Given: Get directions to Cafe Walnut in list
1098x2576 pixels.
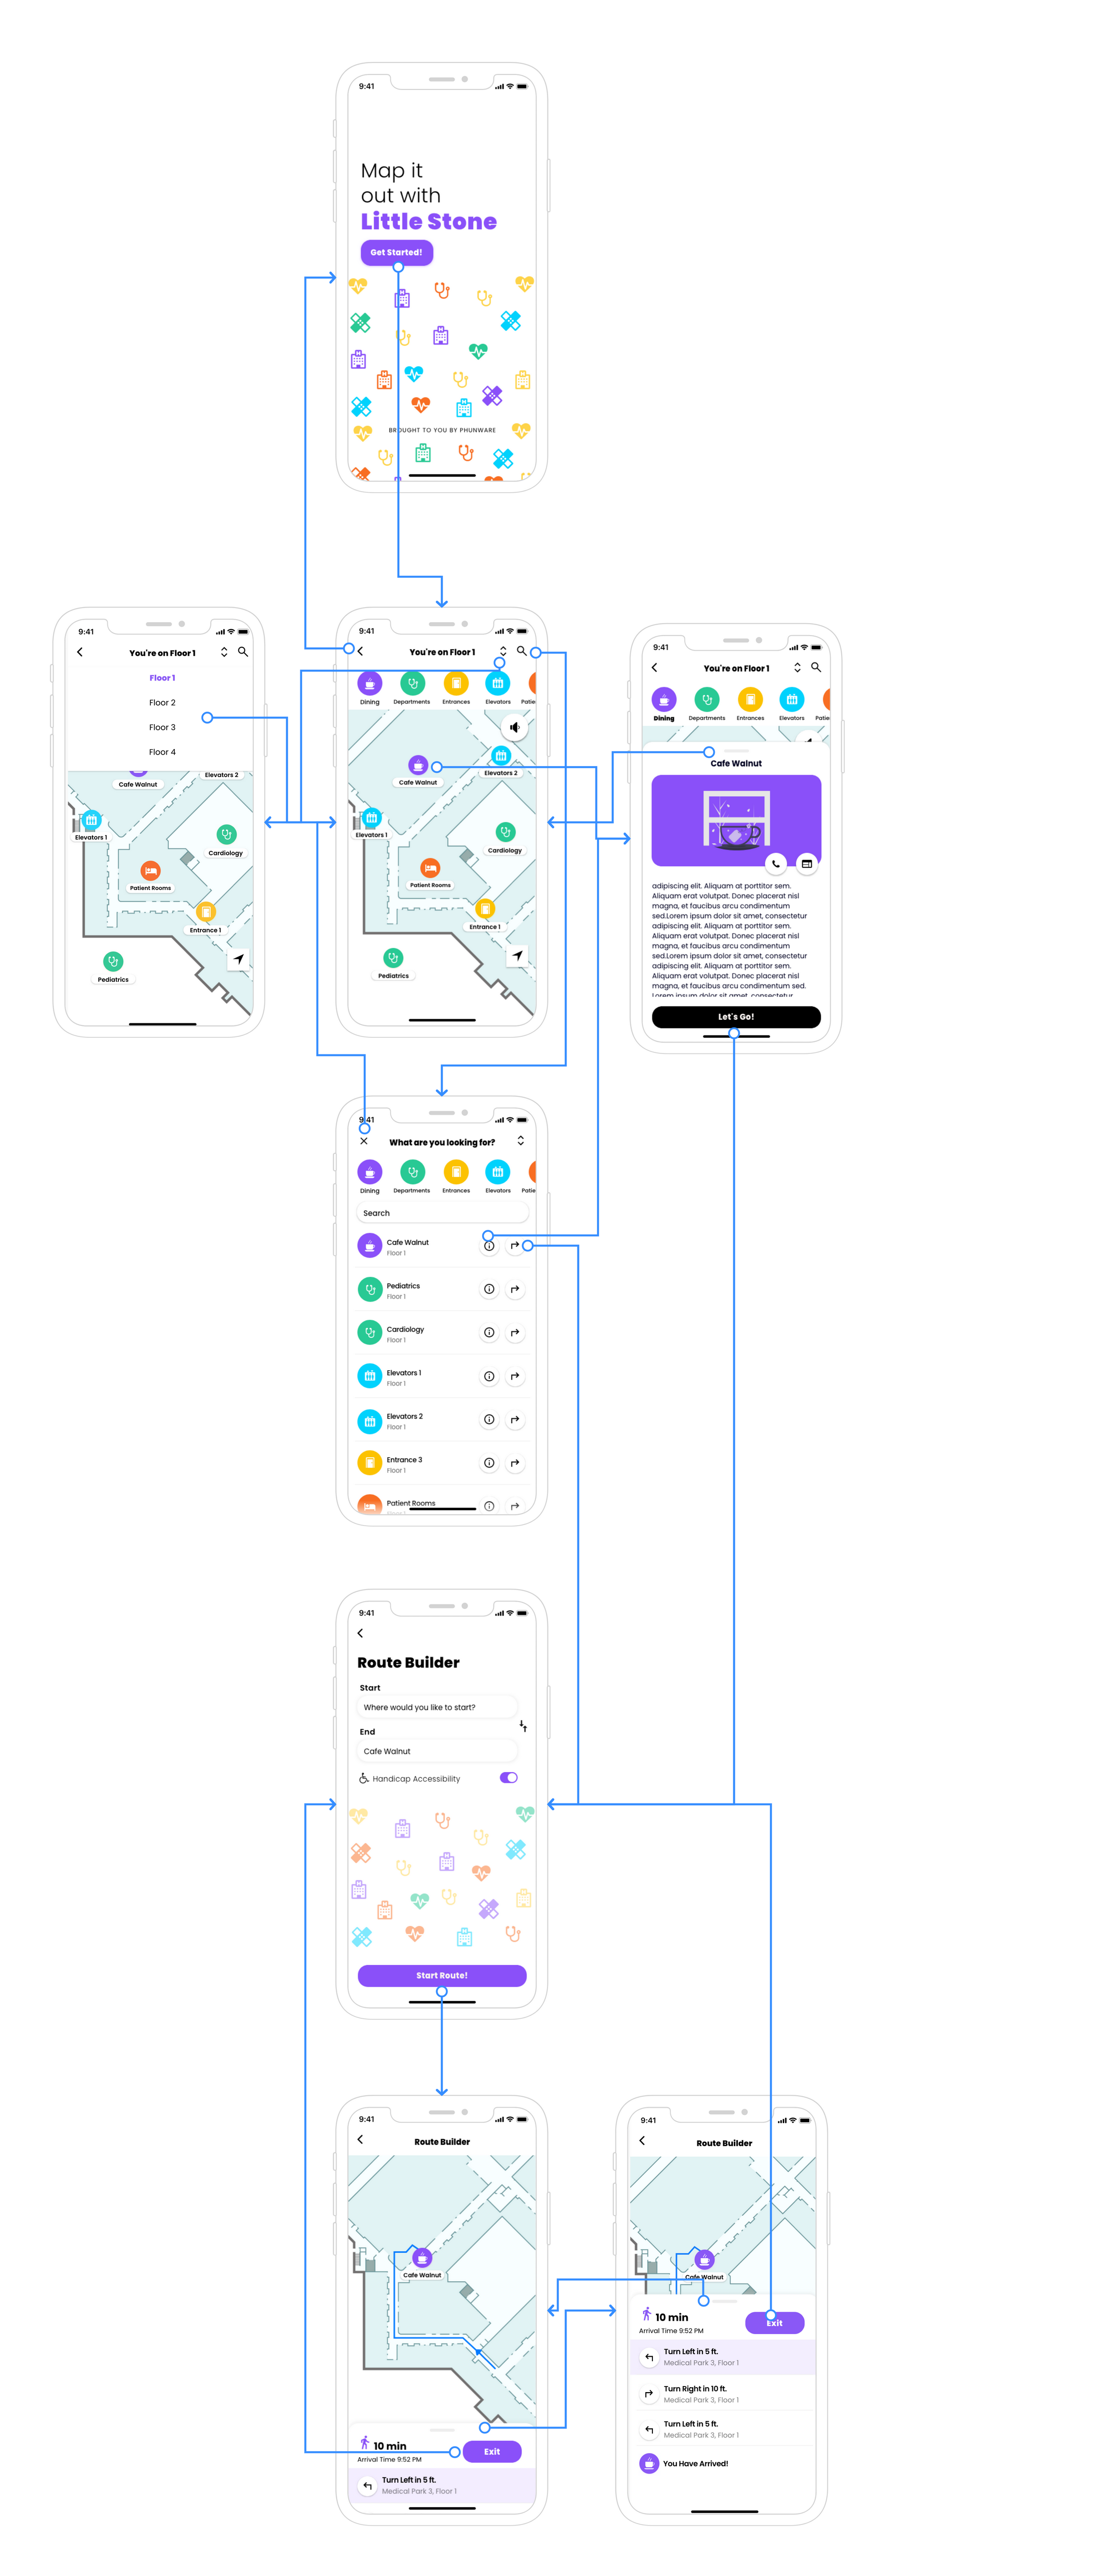Looking at the screenshot, I should click(515, 1246).
